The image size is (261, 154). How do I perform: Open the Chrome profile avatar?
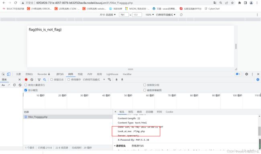(251, 3)
